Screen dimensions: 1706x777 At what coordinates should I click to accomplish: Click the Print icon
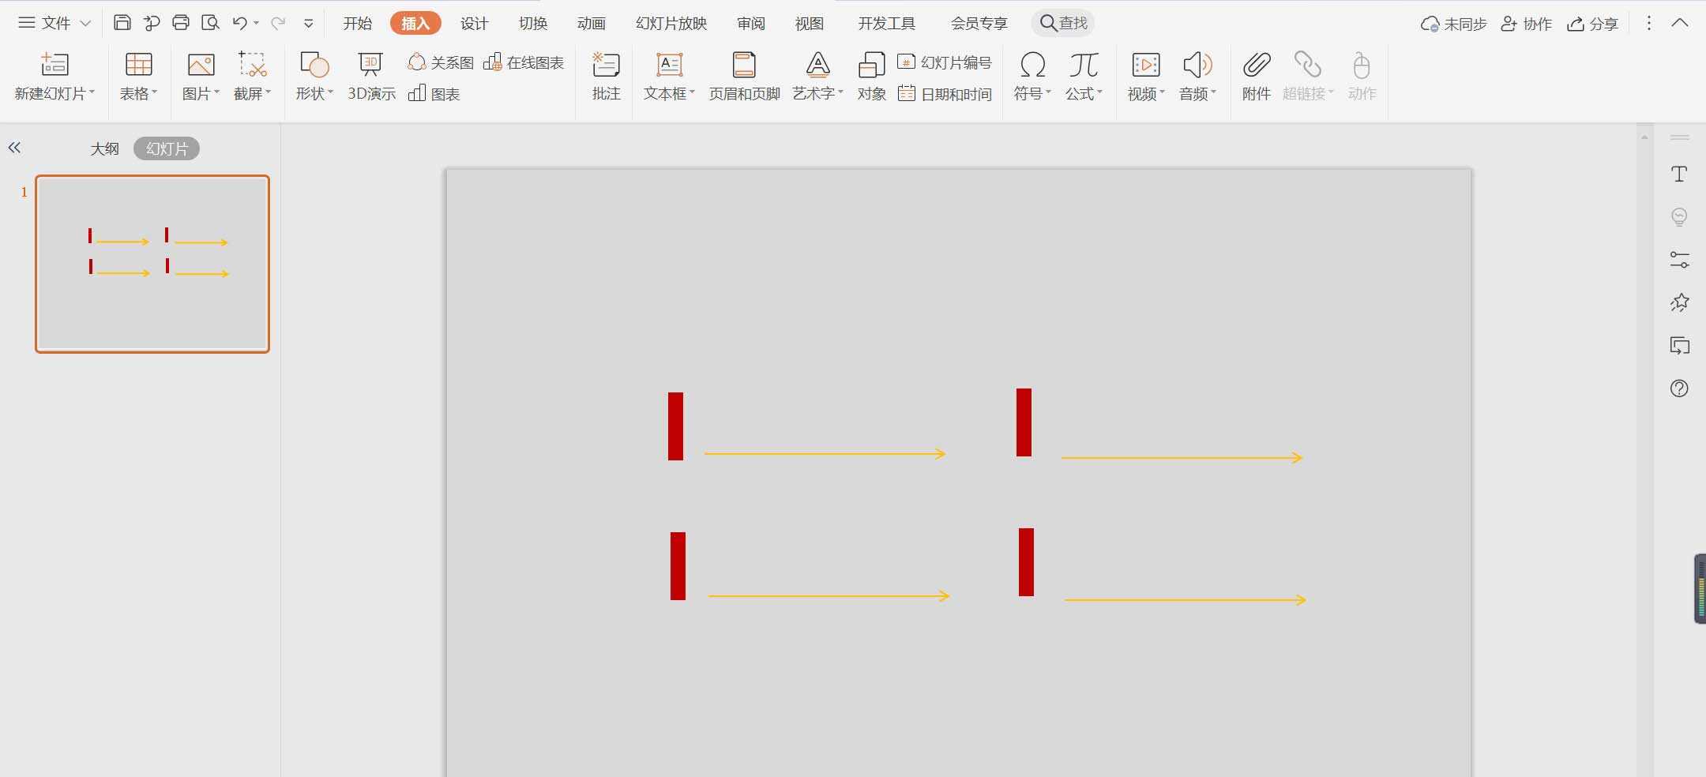[x=181, y=23]
